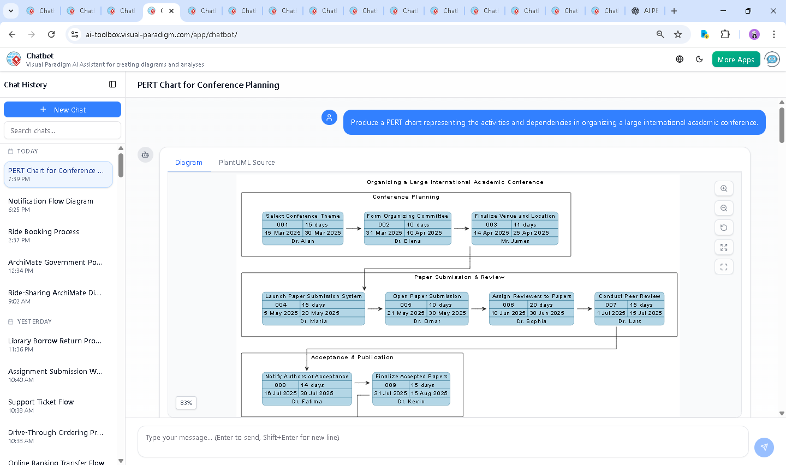Open the Chrome three-dot menu
Image resolution: width=786 pixels, height=465 pixels.
(774, 34)
